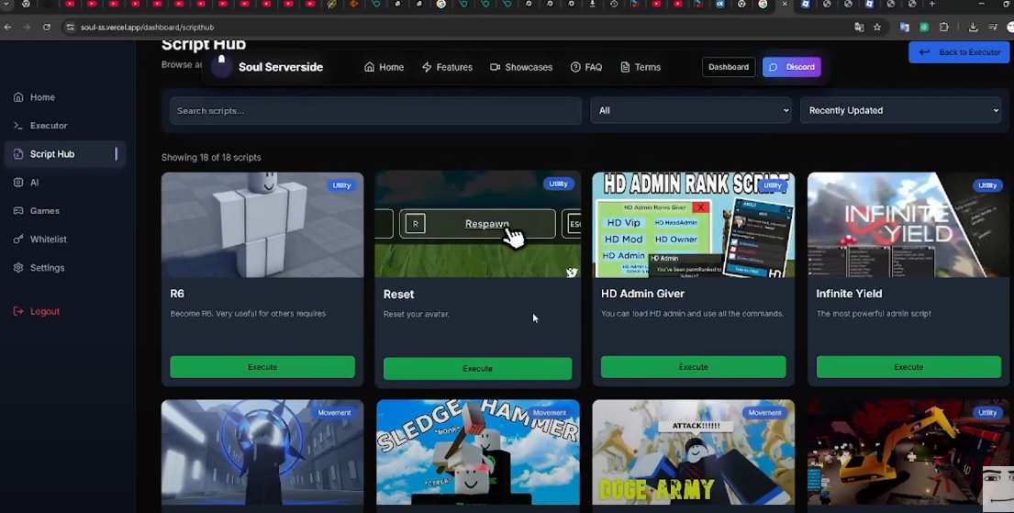Open the FAQ link in the top navigation
Screen dimensions: 1014x513
coord(585,67)
